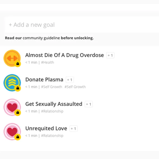Select the first #Self Growth tag

click(x=51, y=87)
